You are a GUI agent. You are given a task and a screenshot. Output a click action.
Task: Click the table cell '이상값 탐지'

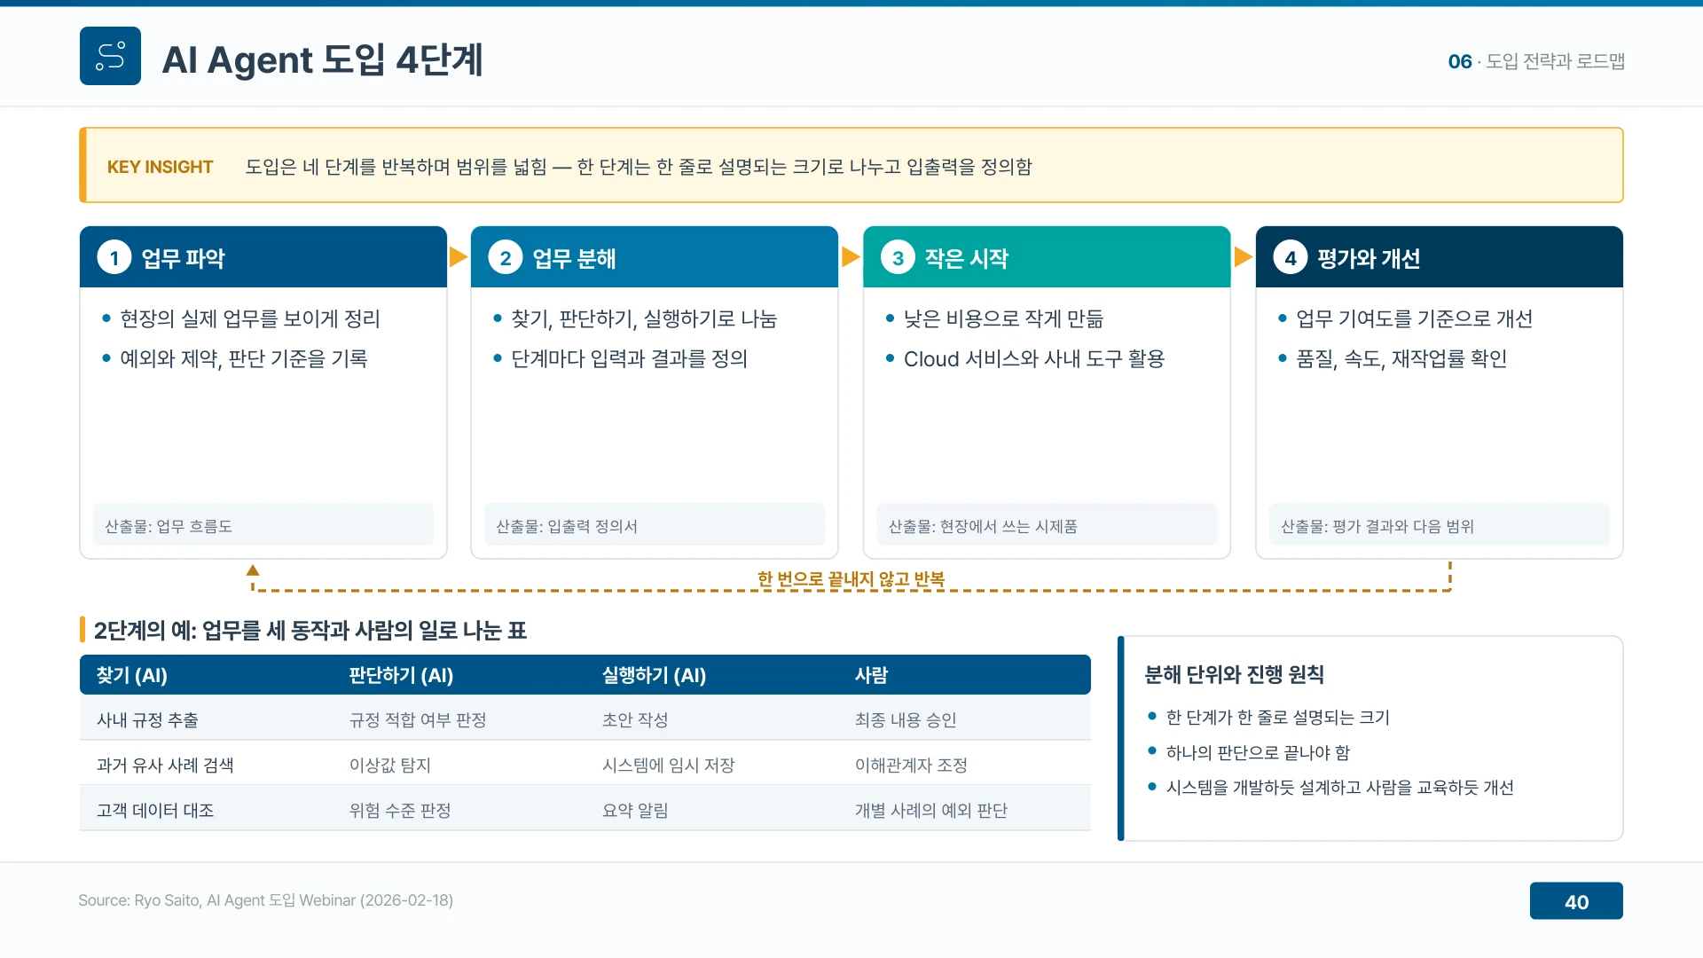390,765
